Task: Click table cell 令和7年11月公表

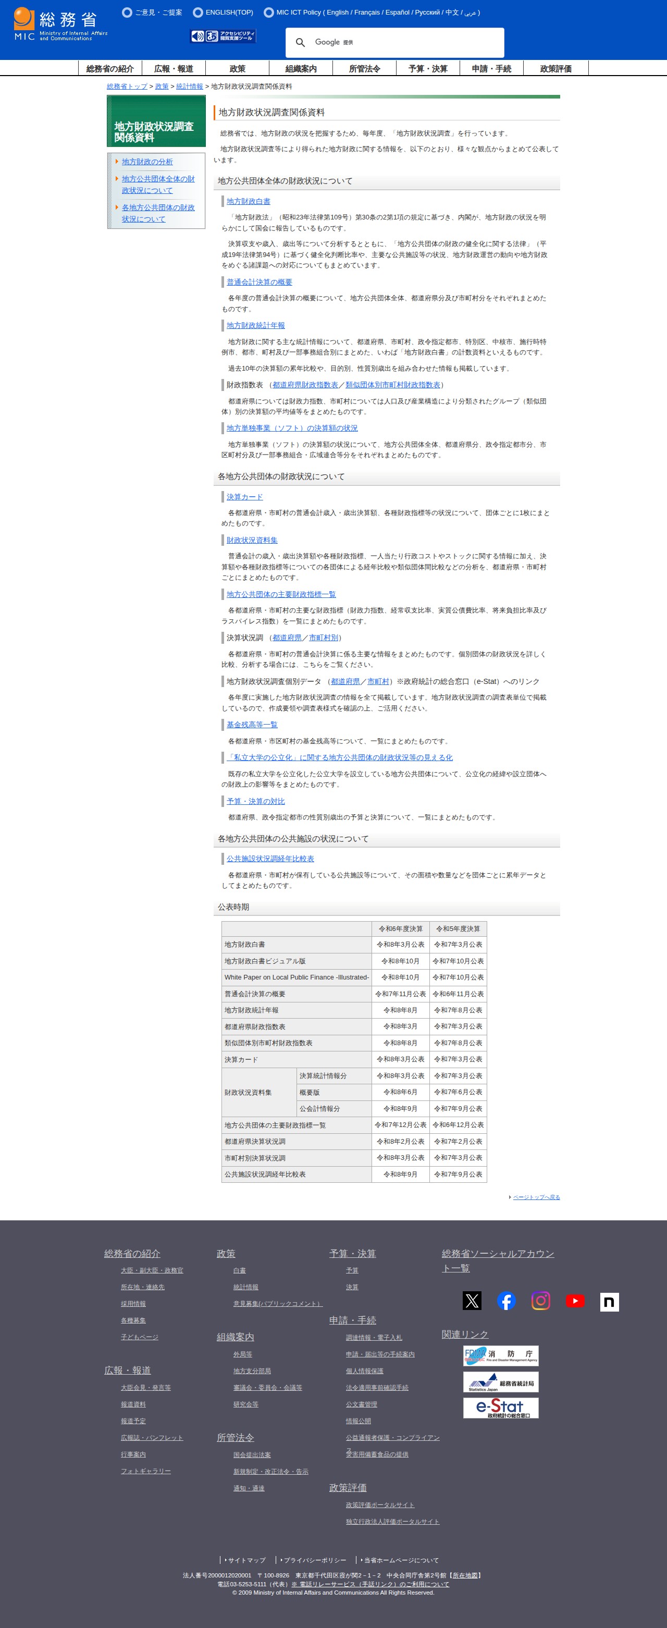Action: coord(400,994)
